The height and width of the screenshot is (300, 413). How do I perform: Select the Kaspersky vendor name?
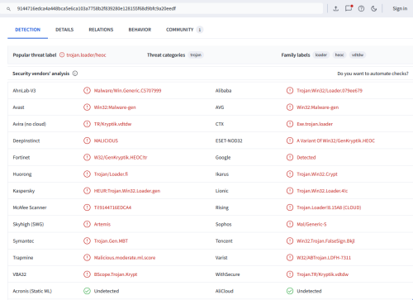coord(24,191)
